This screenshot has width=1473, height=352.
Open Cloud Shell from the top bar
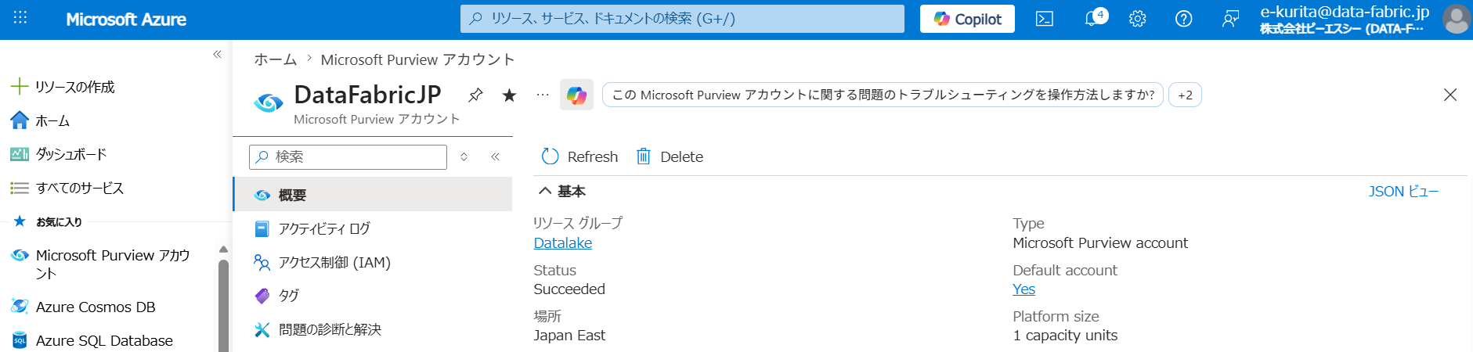1045,19
